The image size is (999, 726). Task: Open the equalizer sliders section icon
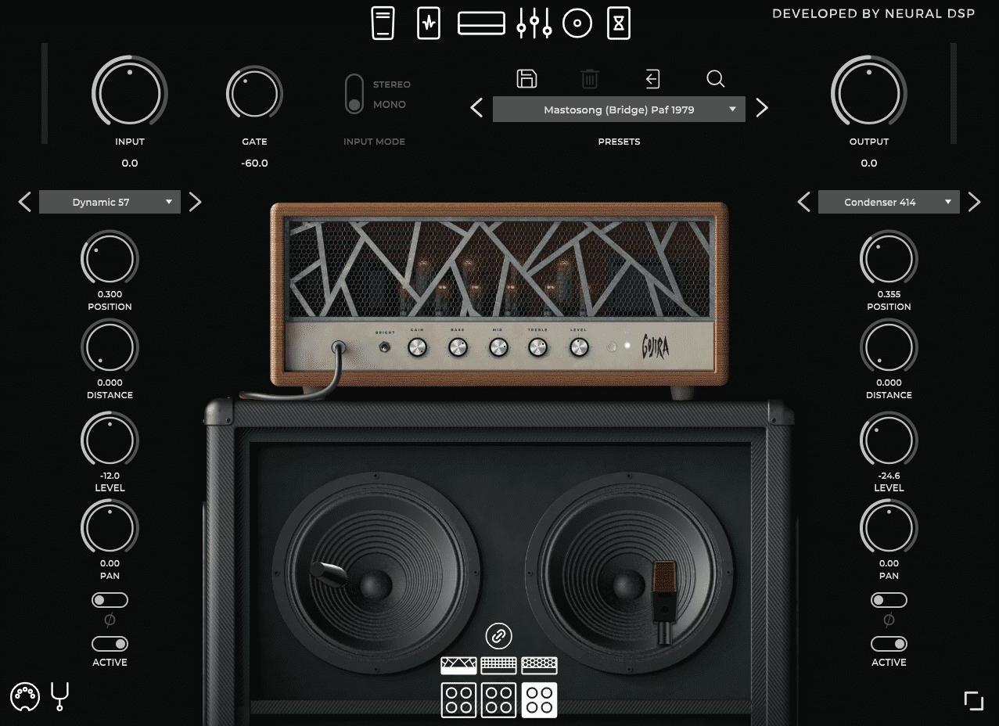tap(534, 23)
